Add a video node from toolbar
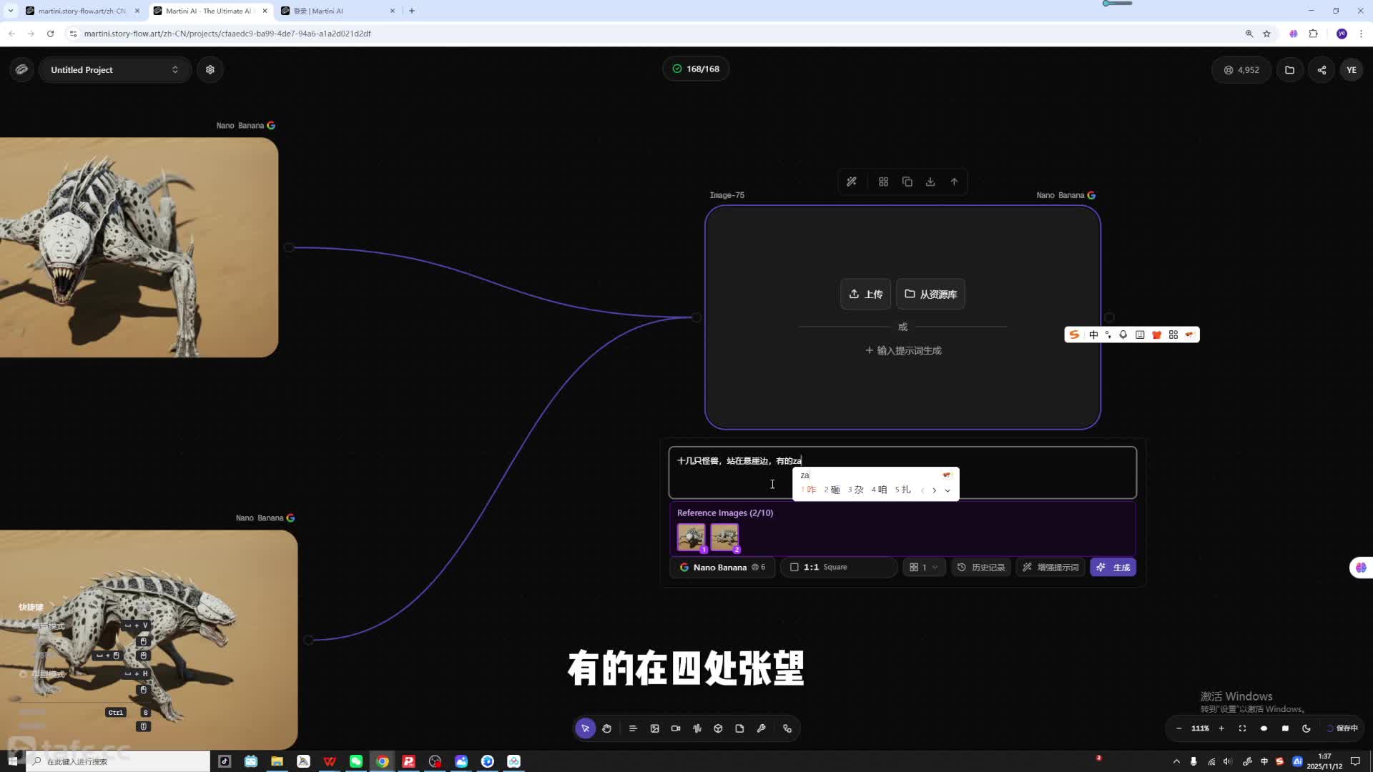This screenshot has height=772, width=1373. 676,728
